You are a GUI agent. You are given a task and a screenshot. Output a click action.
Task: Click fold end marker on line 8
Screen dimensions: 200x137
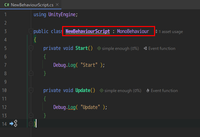[x=31, y=73]
